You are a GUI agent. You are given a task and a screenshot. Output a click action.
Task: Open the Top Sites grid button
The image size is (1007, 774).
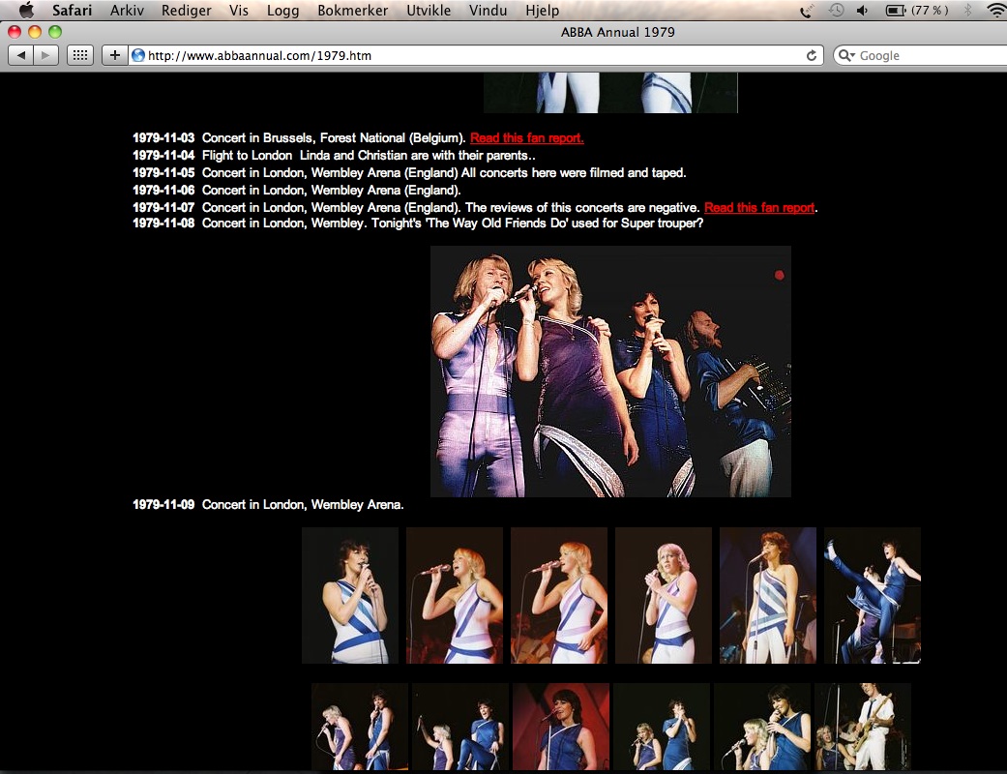click(x=80, y=55)
